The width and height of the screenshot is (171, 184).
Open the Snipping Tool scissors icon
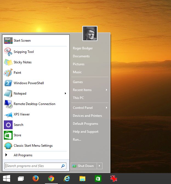coord(8,52)
